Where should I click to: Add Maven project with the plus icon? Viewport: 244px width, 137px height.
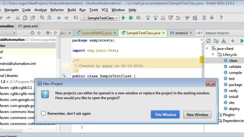point(233,41)
